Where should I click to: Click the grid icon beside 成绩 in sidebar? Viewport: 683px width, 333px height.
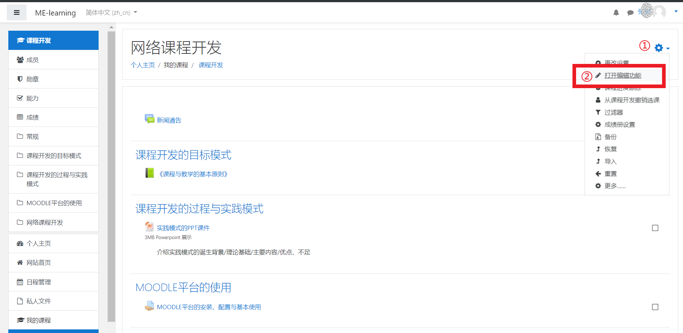(x=20, y=117)
